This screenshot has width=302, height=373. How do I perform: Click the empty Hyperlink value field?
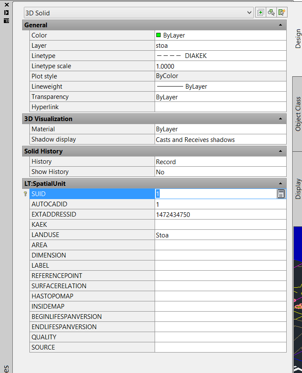point(221,107)
